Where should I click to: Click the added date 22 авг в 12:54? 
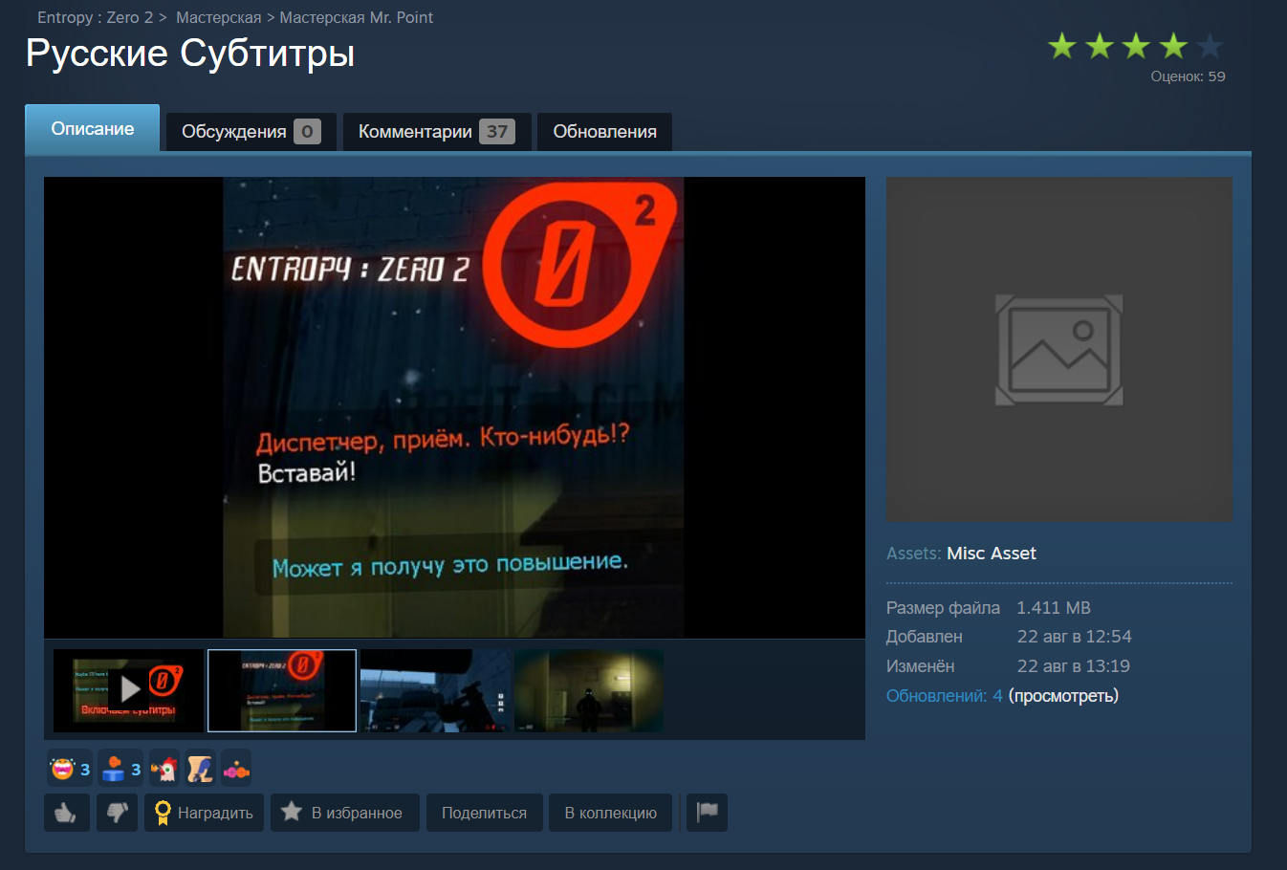pos(1075,637)
